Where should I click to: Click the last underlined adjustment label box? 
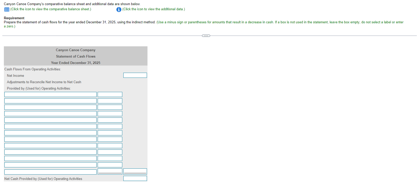[50, 172]
